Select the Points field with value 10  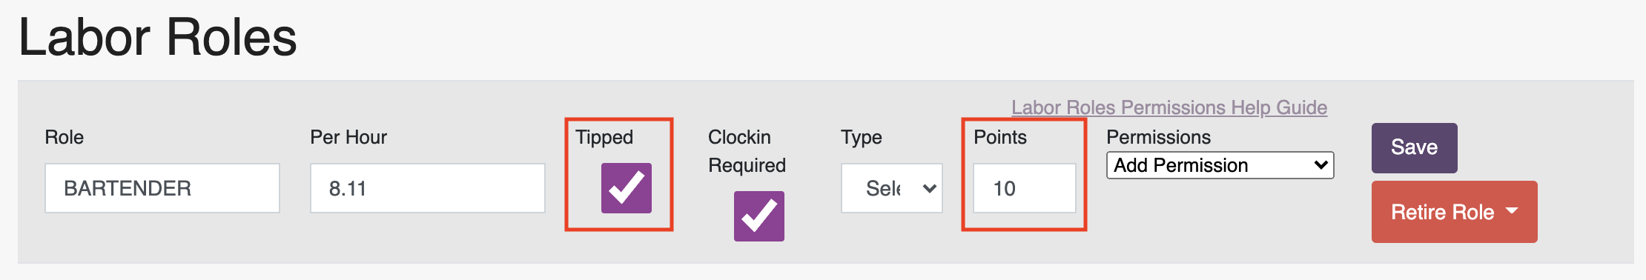click(1025, 188)
